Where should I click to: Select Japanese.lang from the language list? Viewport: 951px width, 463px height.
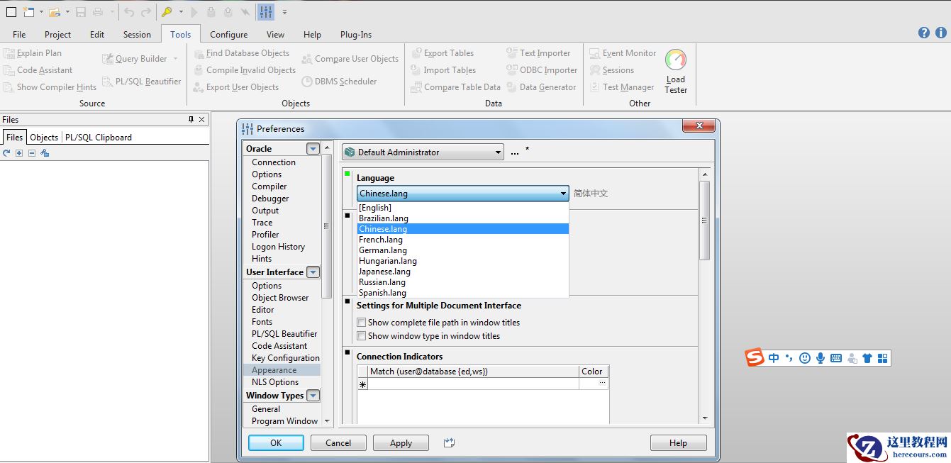coord(384,272)
